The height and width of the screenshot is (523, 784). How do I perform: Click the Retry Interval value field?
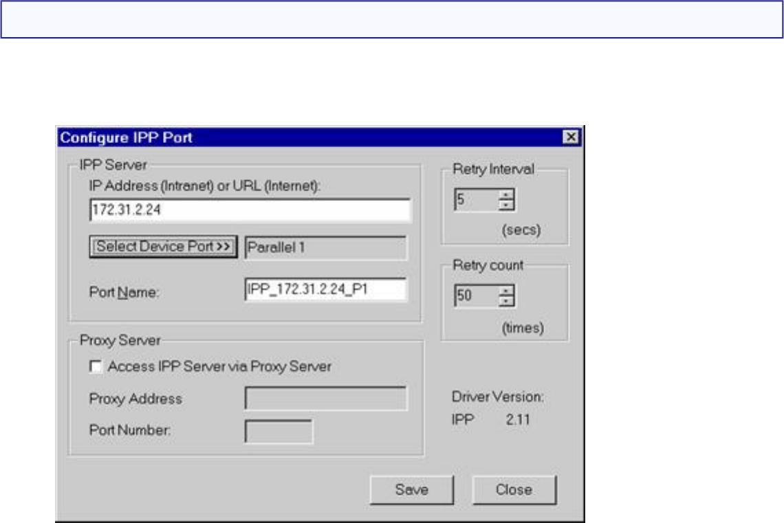tap(477, 199)
